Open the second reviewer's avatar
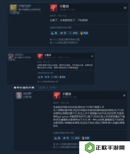 [x=11, y=56]
